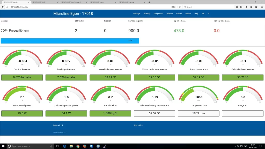Click the Windows Start button
Image resolution: width=265 pixels, height=149 pixels.
(x=3, y=146)
